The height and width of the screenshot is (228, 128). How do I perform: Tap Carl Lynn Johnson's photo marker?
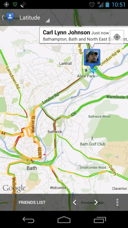point(92,57)
